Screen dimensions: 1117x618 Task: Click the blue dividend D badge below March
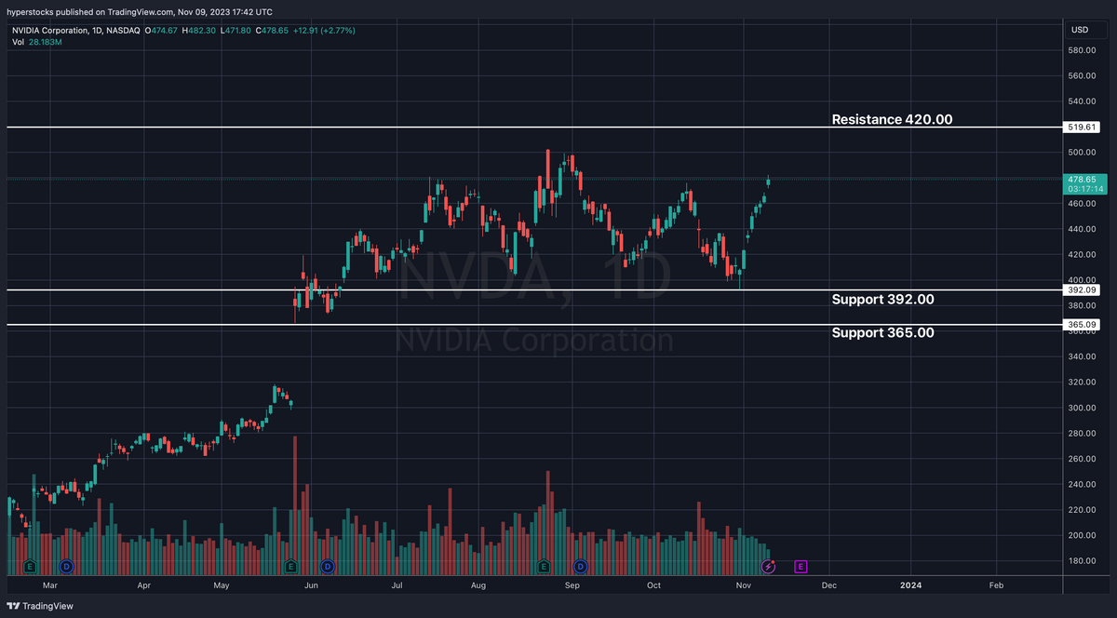65,565
